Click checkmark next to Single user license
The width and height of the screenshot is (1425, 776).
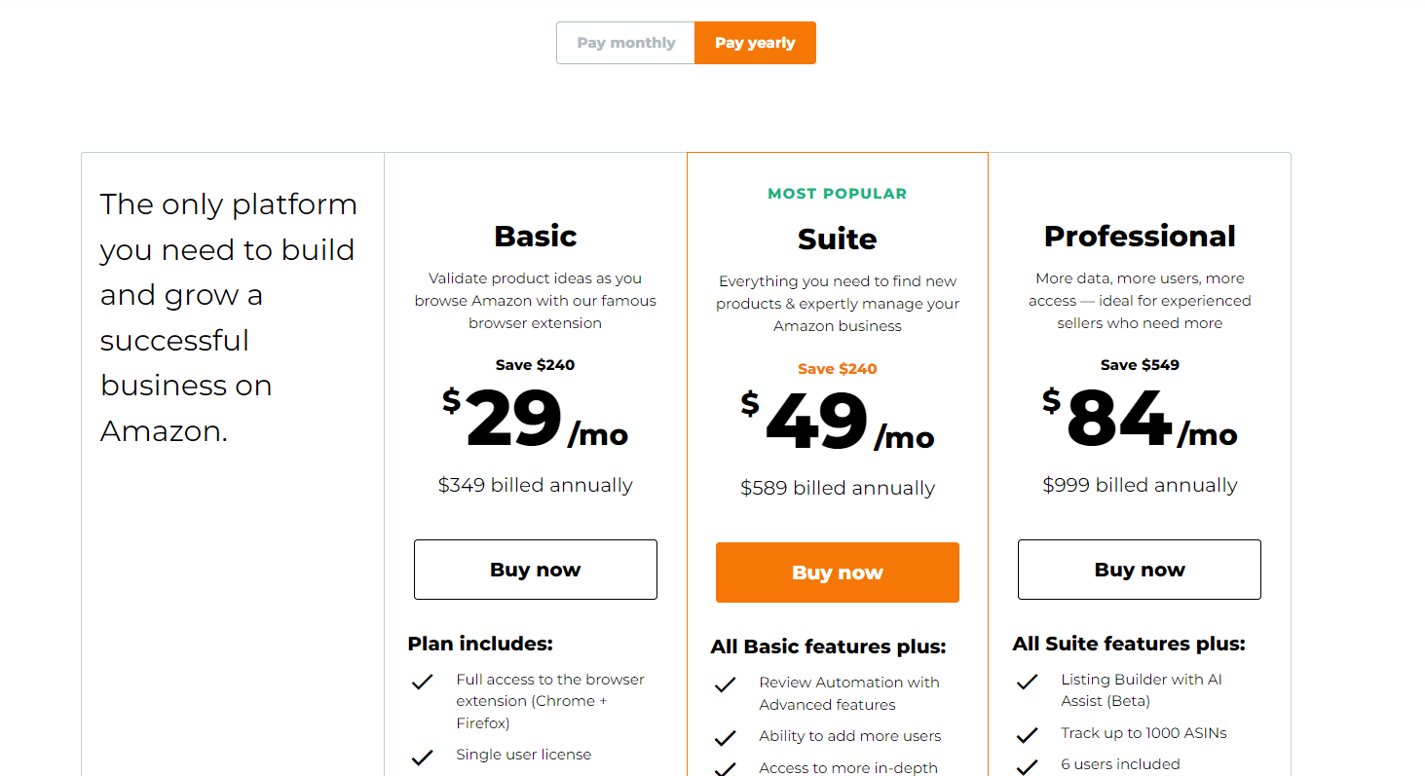(x=422, y=757)
